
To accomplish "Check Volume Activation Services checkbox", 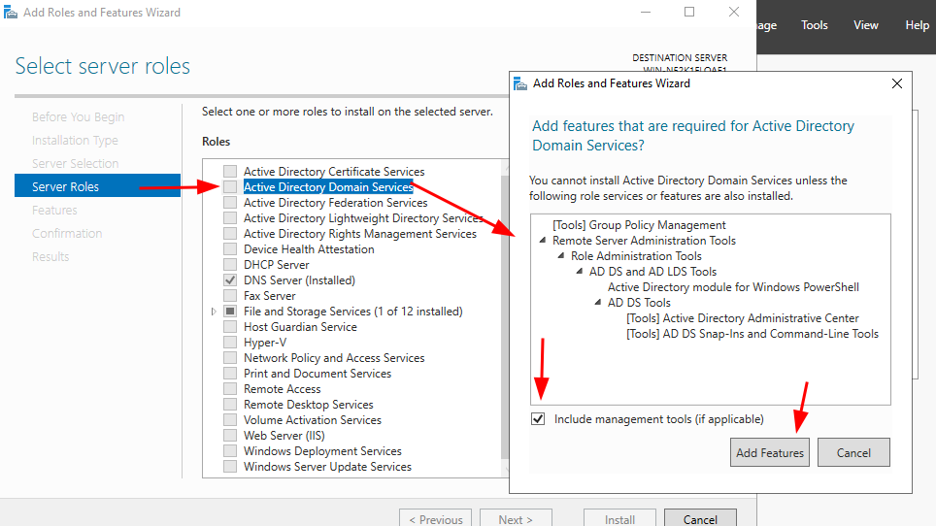I will click(x=230, y=419).
